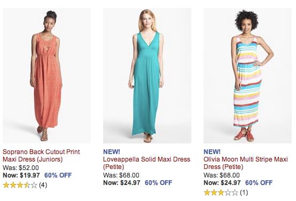Click star rating icons under Olivia Moon dress
The width and height of the screenshot is (296, 201).
[x=221, y=192]
